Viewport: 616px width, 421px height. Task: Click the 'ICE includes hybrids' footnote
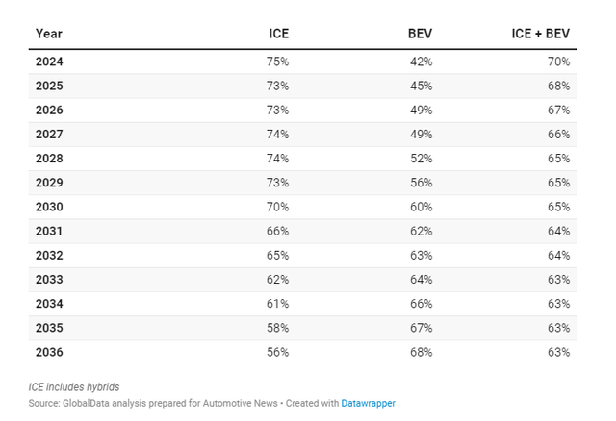tap(74, 387)
